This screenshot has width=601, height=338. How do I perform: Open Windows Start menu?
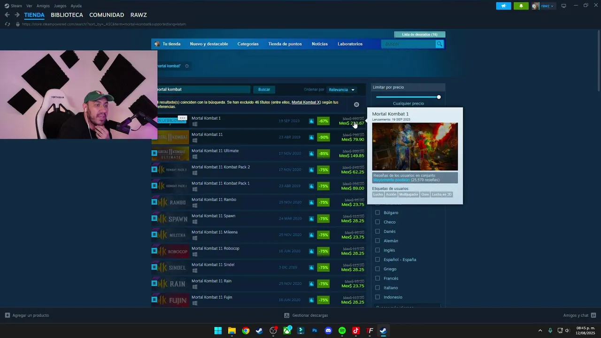coord(218,330)
